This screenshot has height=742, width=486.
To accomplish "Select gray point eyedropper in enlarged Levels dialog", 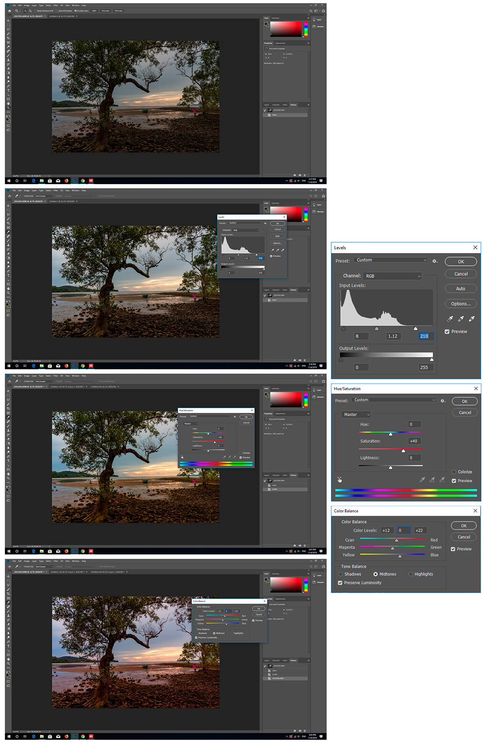I will point(460,319).
